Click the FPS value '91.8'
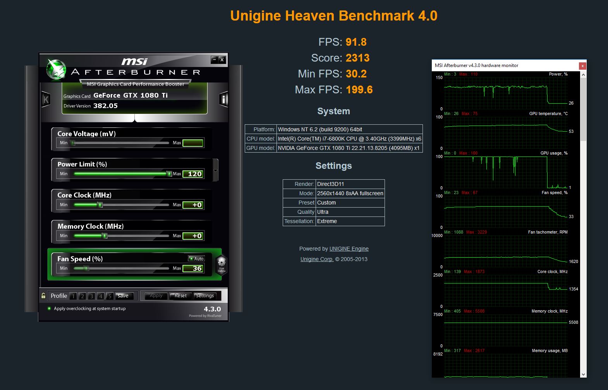This screenshot has height=390, width=608. (356, 42)
